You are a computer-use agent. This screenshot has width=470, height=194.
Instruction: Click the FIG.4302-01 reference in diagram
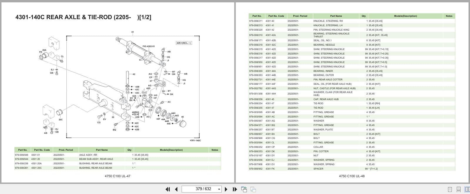(149, 46)
